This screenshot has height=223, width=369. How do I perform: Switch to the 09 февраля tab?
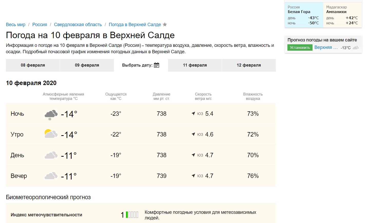pos(87,65)
